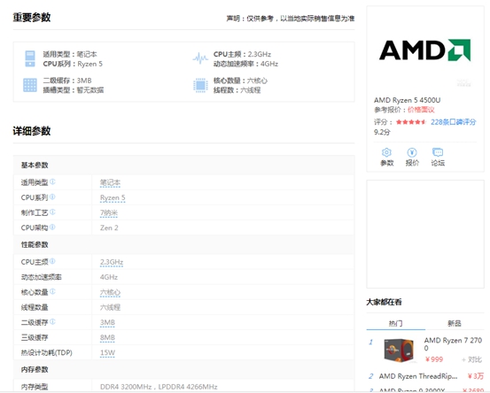Image resolution: width=490 pixels, height=393 pixels.
Task: Click the 线程数量 label
Action: point(35,307)
